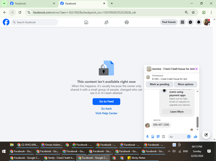Click the Go to Feed button

tap(106, 101)
